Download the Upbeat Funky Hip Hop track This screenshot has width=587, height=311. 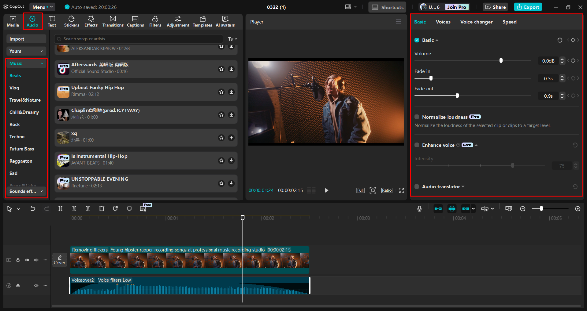(231, 92)
